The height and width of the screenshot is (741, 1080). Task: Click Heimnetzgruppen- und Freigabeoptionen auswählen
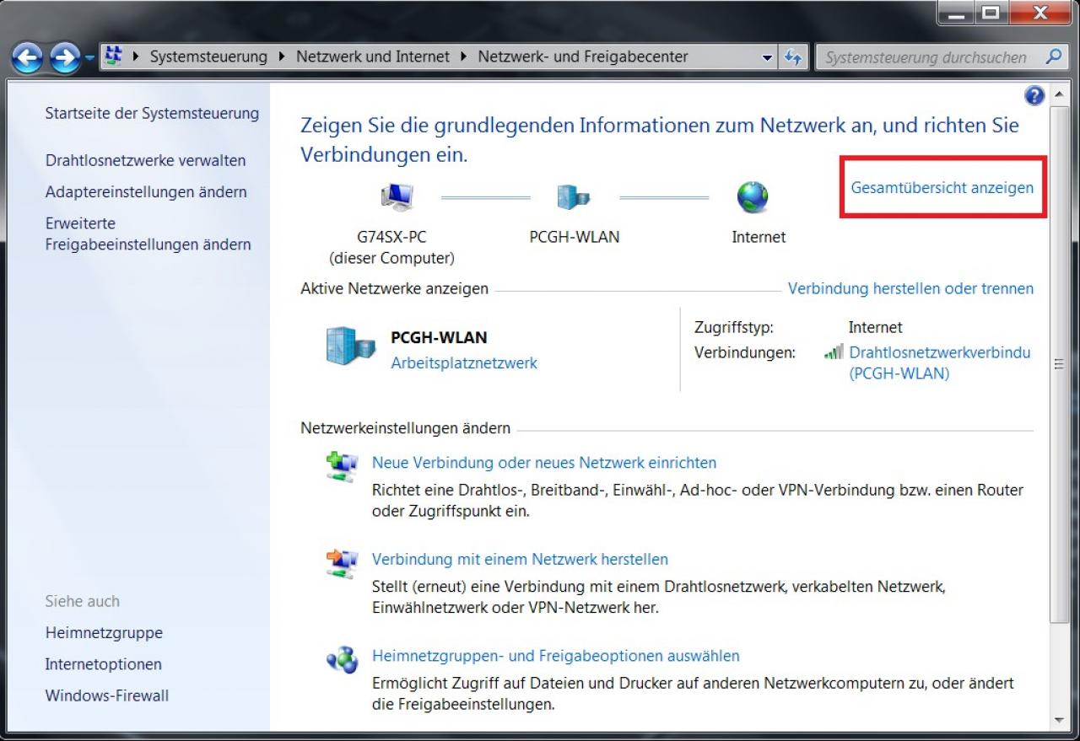[x=555, y=655]
